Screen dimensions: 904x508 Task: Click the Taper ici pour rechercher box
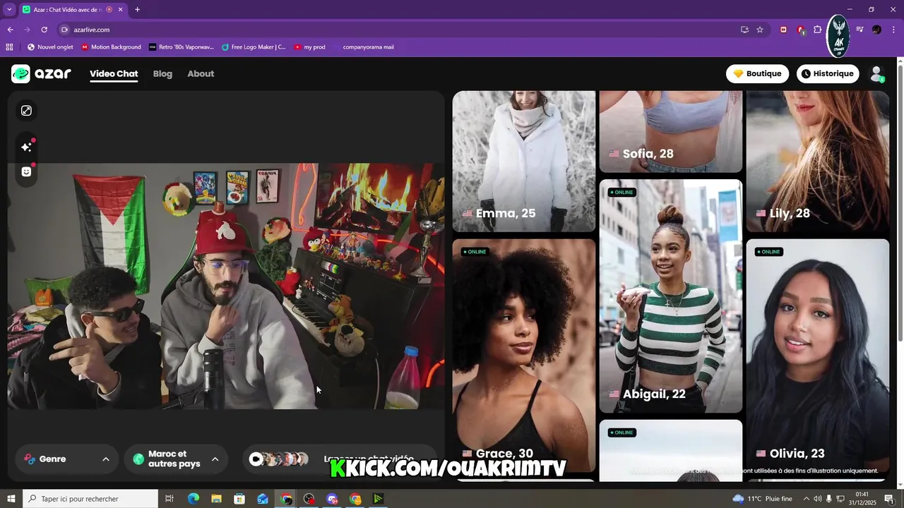tap(90, 499)
